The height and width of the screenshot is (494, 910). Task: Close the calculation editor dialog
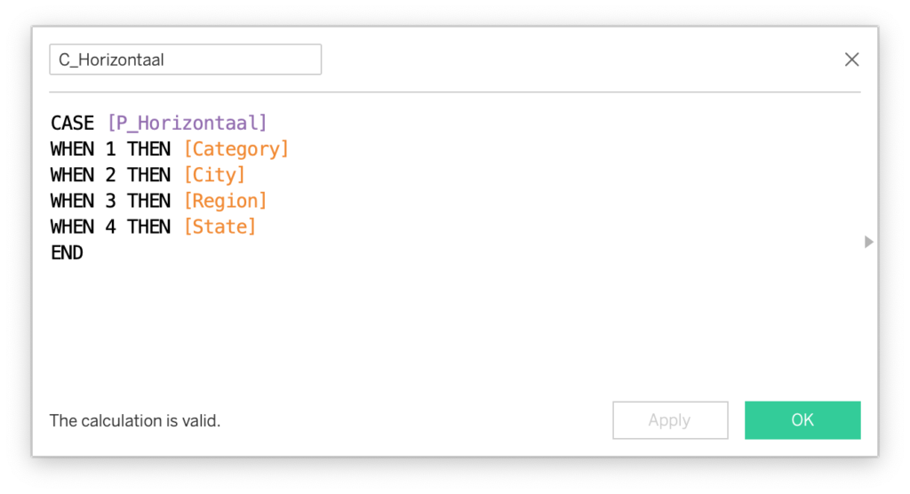click(x=851, y=60)
